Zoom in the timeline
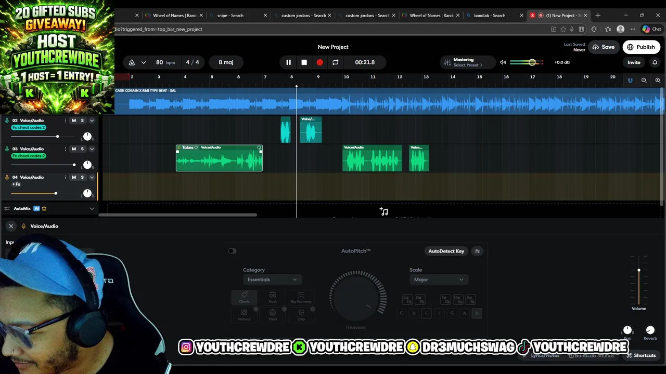The height and width of the screenshot is (374, 666). tap(658, 80)
